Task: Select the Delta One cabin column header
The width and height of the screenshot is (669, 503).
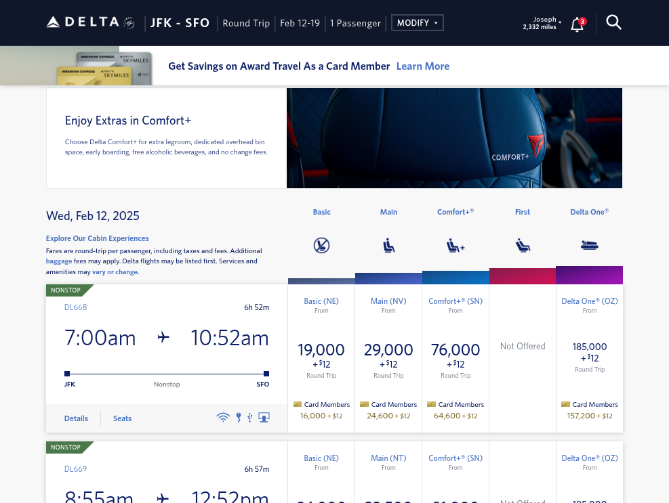Action: (x=589, y=212)
